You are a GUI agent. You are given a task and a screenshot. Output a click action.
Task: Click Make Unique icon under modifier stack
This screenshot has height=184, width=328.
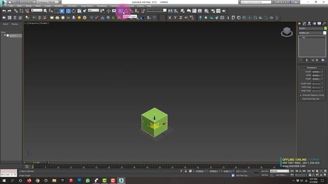(313, 60)
